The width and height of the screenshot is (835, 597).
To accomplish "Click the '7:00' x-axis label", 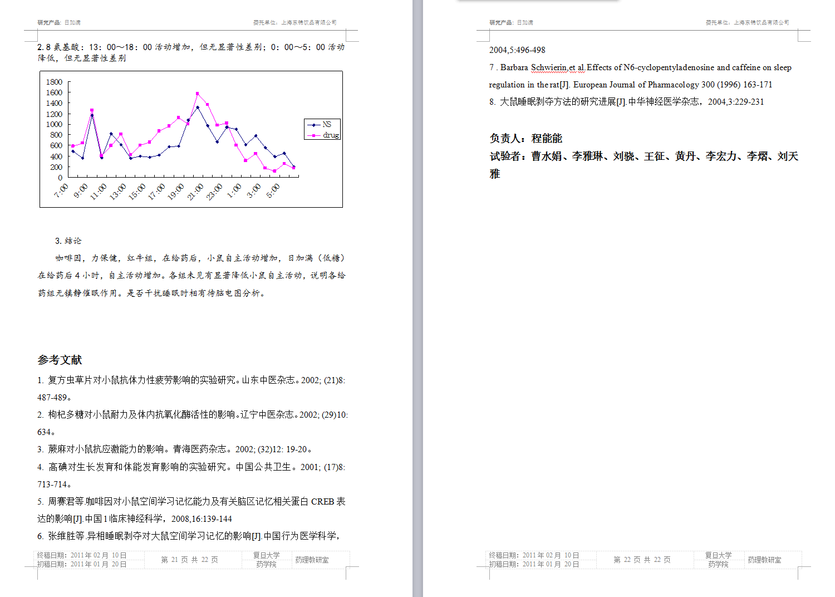I will (x=61, y=190).
